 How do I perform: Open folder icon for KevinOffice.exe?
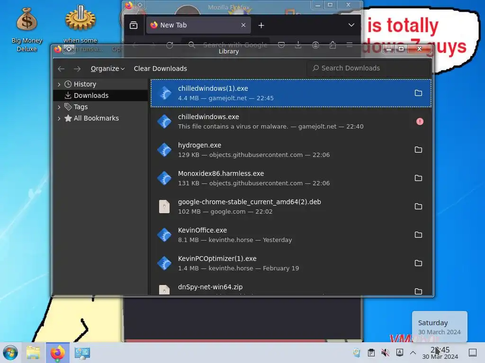pyautogui.click(x=418, y=235)
